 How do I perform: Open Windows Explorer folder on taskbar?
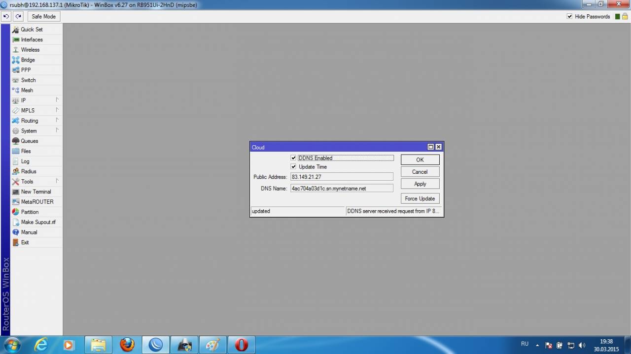tap(98, 345)
